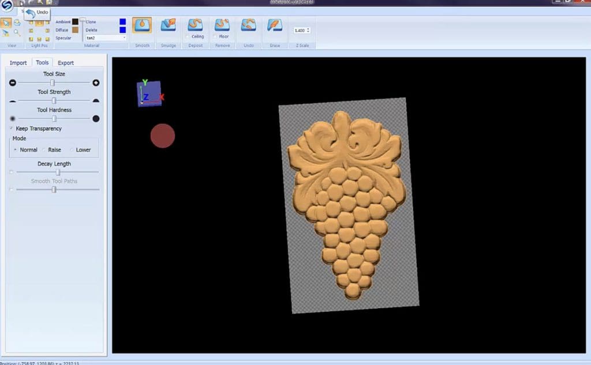
Task: Switch to the Export tab
Action: (x=66, y=63)
